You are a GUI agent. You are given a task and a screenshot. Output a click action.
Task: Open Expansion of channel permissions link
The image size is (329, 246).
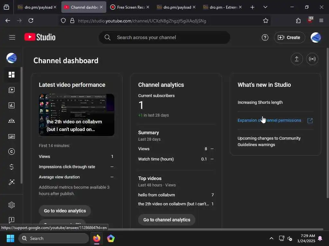point(269,120)
